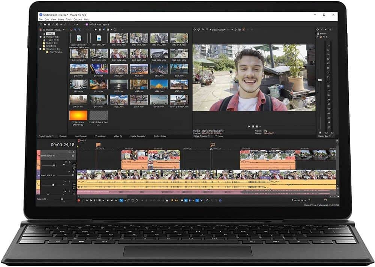Image resolution: width=375 pixels, height=267 pixels.
Task: Expand the Storyboard Bins tree node
Action: [40, 49]
